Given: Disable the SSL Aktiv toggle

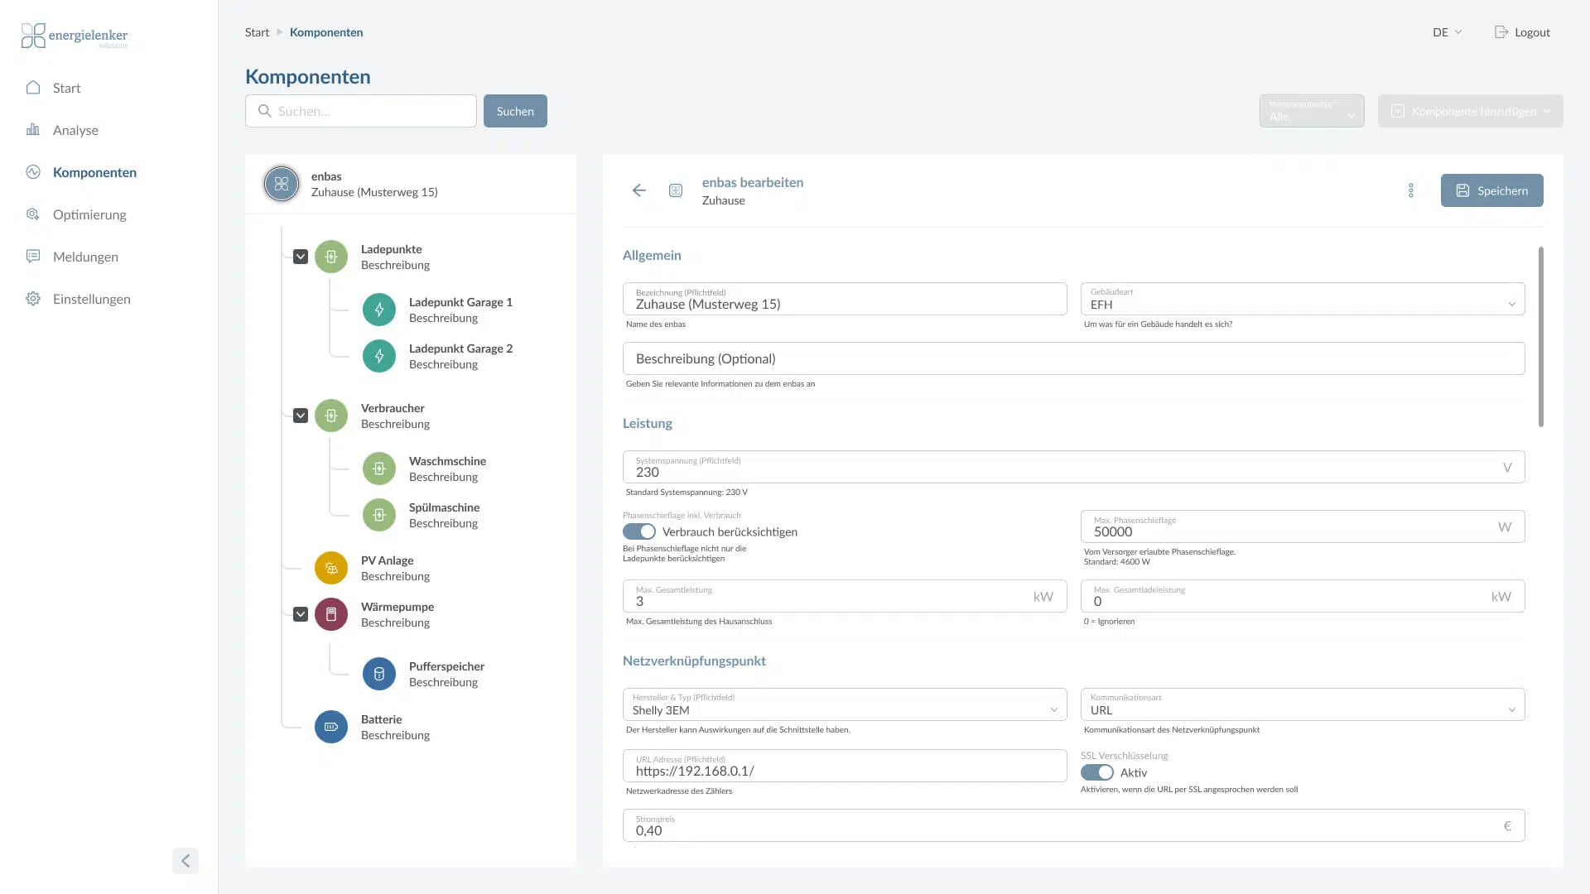Looking at the screenshot, I should click(x=1097, y=772).
